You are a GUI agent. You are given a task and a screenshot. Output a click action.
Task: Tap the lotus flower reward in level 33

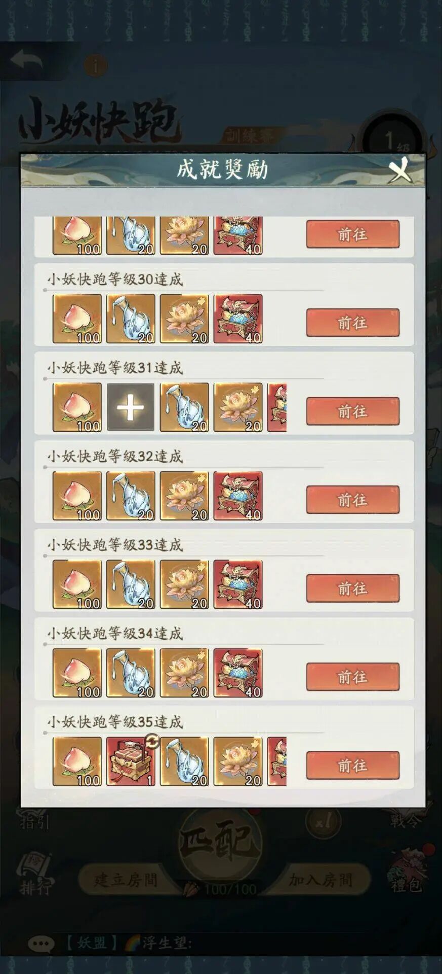[184, 584]
